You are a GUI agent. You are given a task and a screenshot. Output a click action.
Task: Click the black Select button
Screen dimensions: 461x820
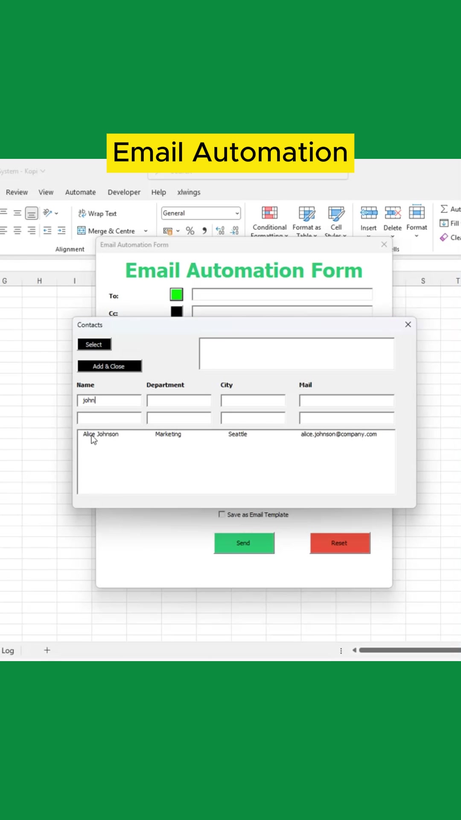pos(94,344)
